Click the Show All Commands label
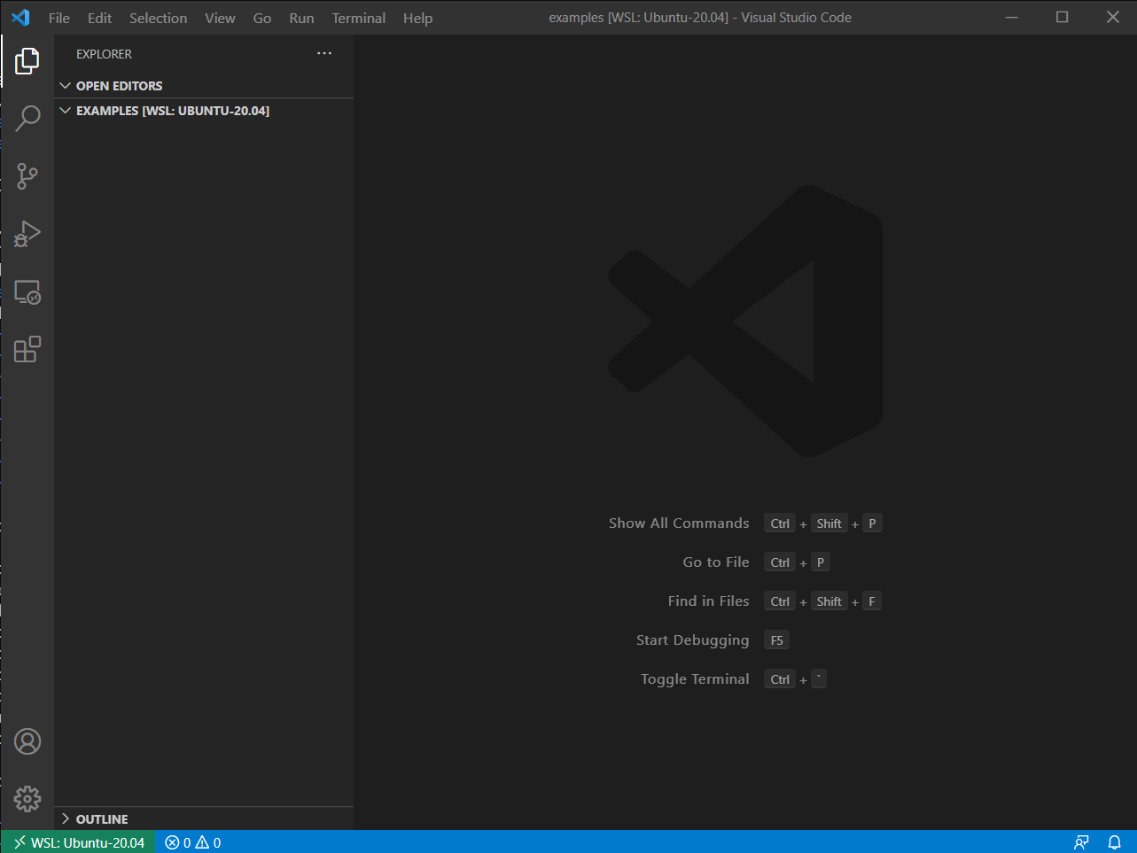 679,523
